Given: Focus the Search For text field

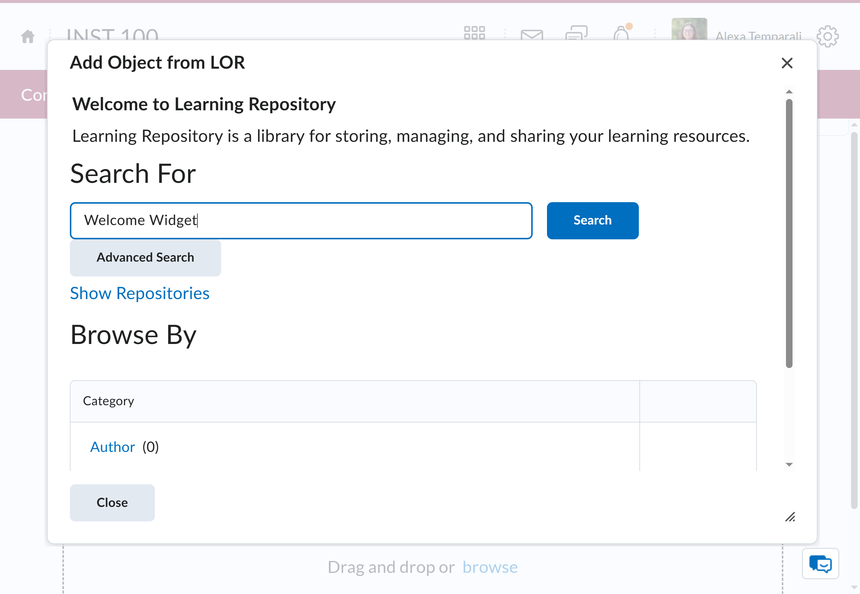Looking at the screenshot, I should 301,220.
